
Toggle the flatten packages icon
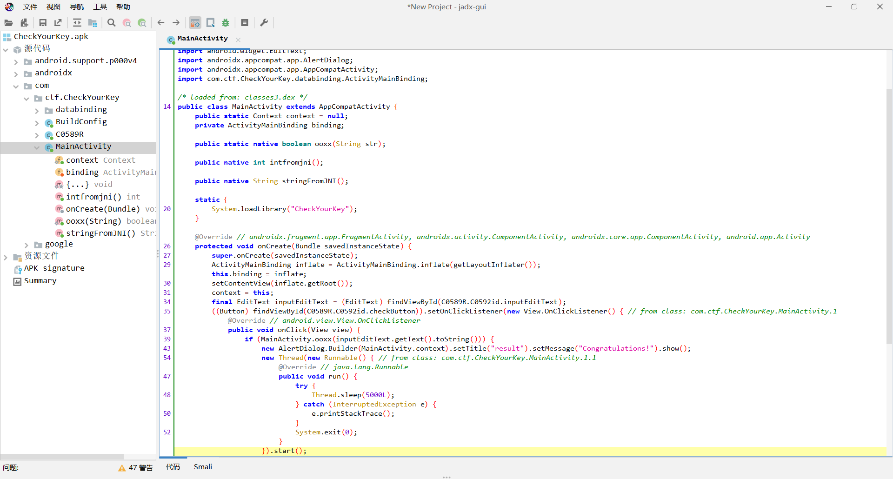tap(93, 23)
